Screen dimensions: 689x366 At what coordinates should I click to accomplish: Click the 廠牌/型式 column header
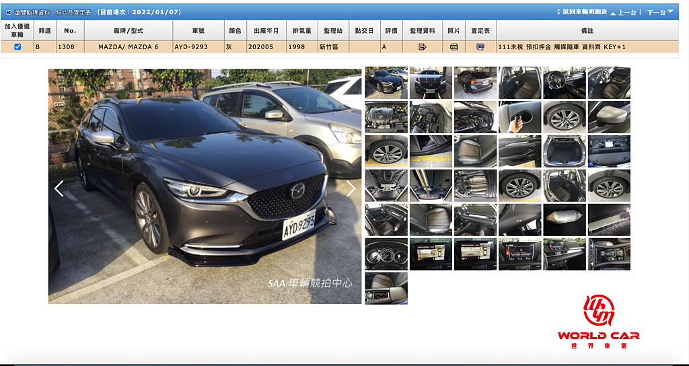129,31
